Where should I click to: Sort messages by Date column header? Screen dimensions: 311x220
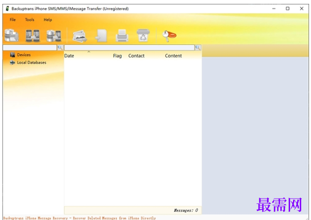pos(69,56)
